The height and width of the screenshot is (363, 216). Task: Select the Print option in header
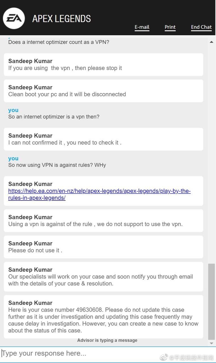(170, 27)
